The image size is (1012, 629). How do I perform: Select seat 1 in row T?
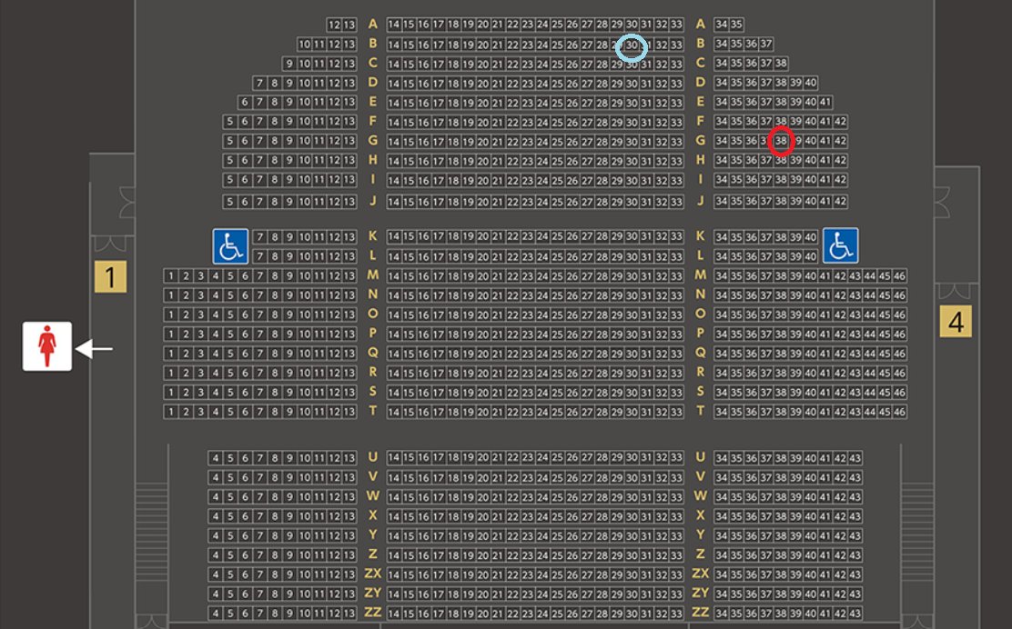(x=170, y=411)
